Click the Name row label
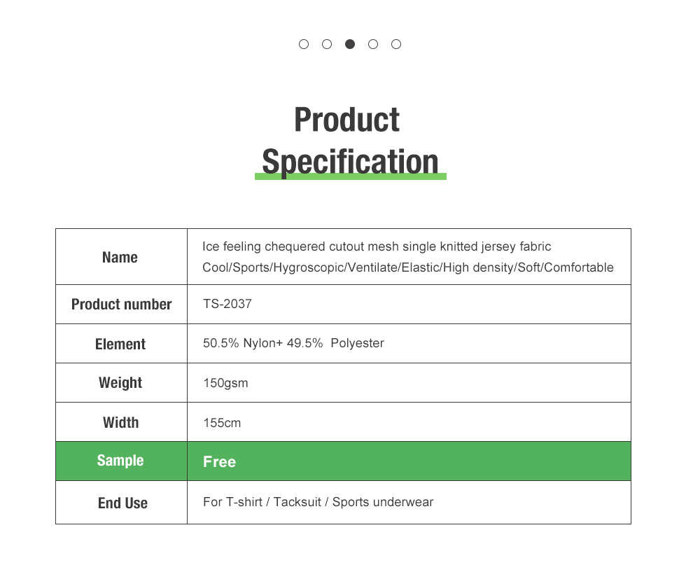Screen dimensions: 700x565 (x=120, y=257)
